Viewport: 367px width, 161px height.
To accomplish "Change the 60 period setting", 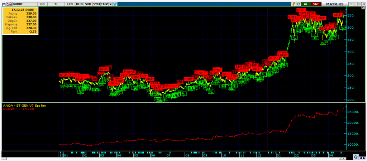I will [x=42, y=4].
